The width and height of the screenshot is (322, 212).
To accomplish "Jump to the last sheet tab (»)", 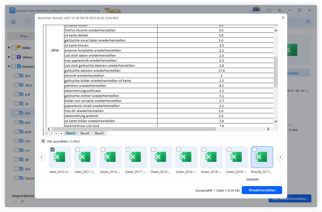I will point(61,133).
